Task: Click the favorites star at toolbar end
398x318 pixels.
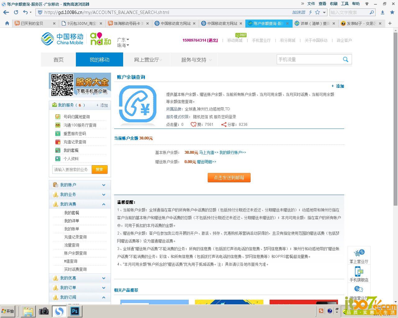Action: (x=392, y=12)
